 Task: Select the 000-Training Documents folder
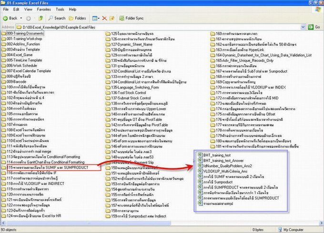click(x=22, y=33)
